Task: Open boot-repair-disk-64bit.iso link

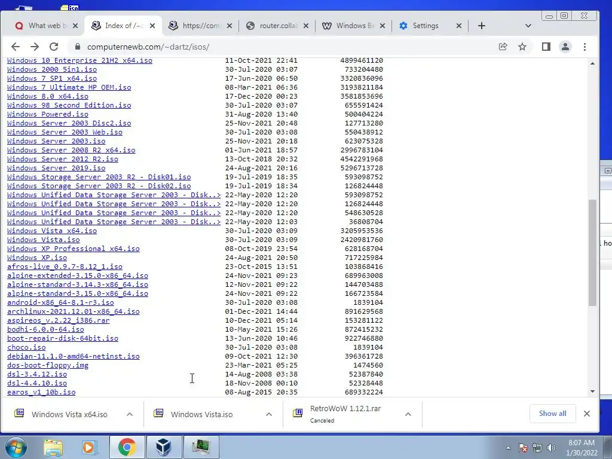Action: tap(62, 339)
